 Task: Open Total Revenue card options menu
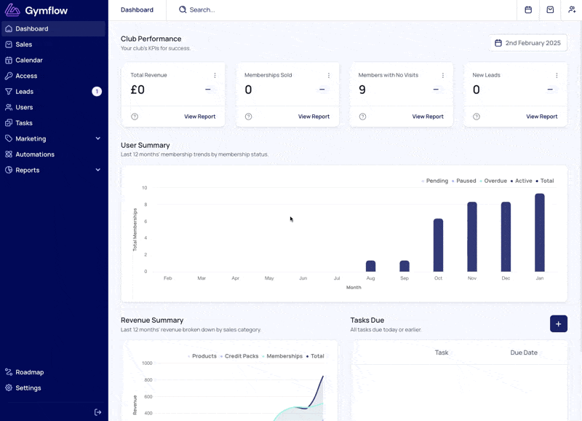(215, 76)
